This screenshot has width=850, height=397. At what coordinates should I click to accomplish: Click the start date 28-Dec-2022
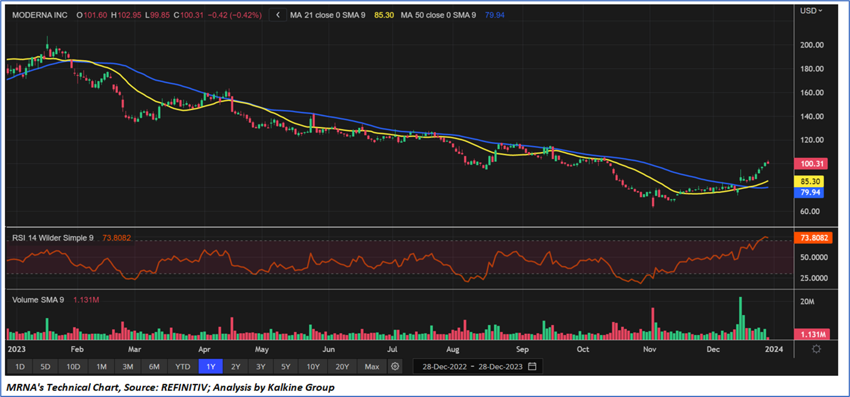445,366
